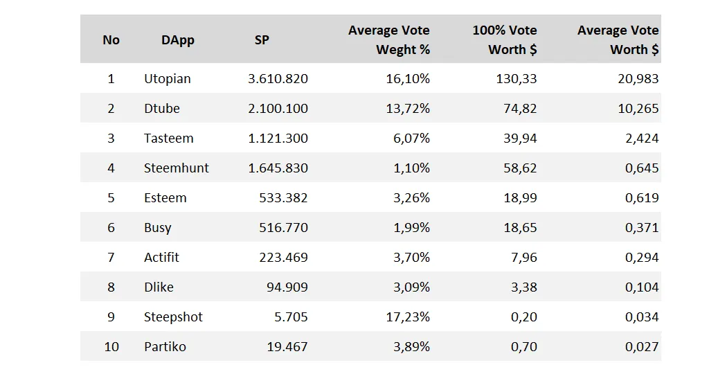Click the No column header

(111, 40)
